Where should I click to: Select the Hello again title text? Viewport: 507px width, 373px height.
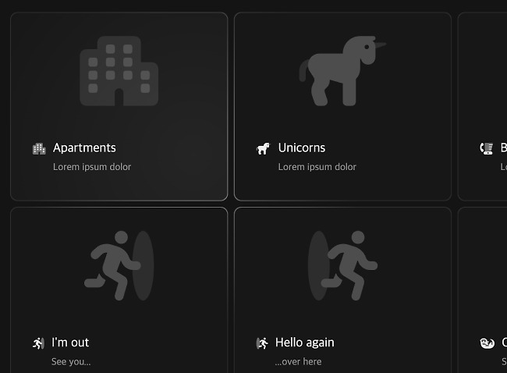coord(304,343)
